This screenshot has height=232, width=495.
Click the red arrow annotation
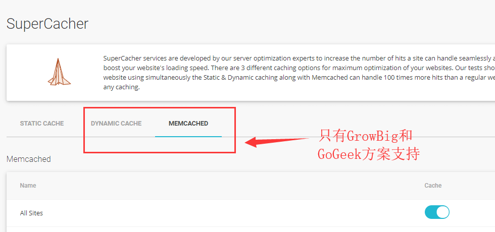tap(279, 141)
